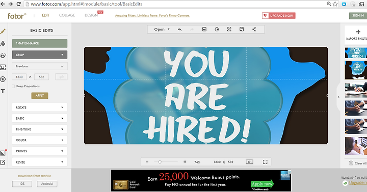This screenshot has width=367, height=192.
Task: Click the edit note icon at sidebar bottom
Action: pyautogui.click(x=3, y=162)
